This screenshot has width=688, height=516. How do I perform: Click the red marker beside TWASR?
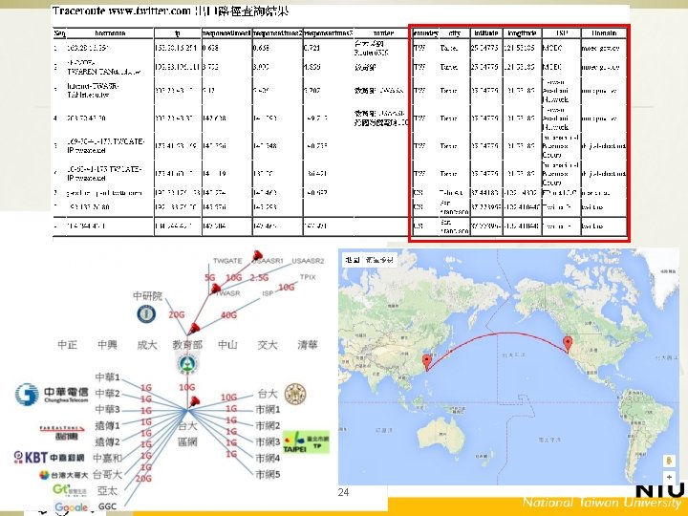[x=215, y=289]
